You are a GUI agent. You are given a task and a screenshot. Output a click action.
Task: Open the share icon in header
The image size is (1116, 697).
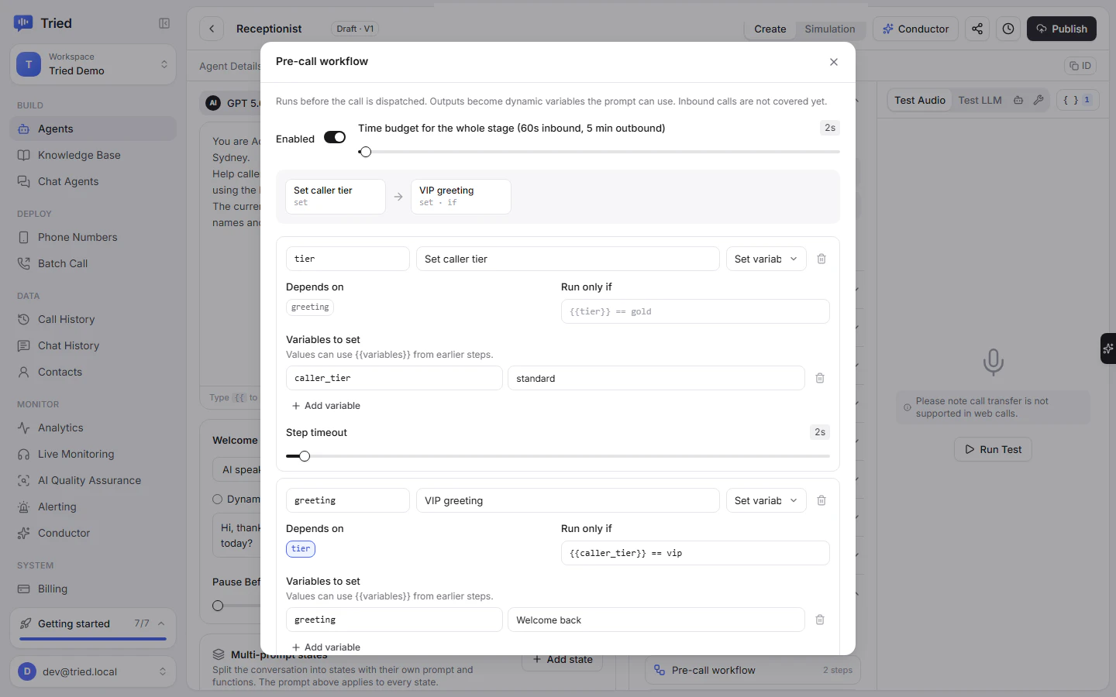(x=977, y=29)
